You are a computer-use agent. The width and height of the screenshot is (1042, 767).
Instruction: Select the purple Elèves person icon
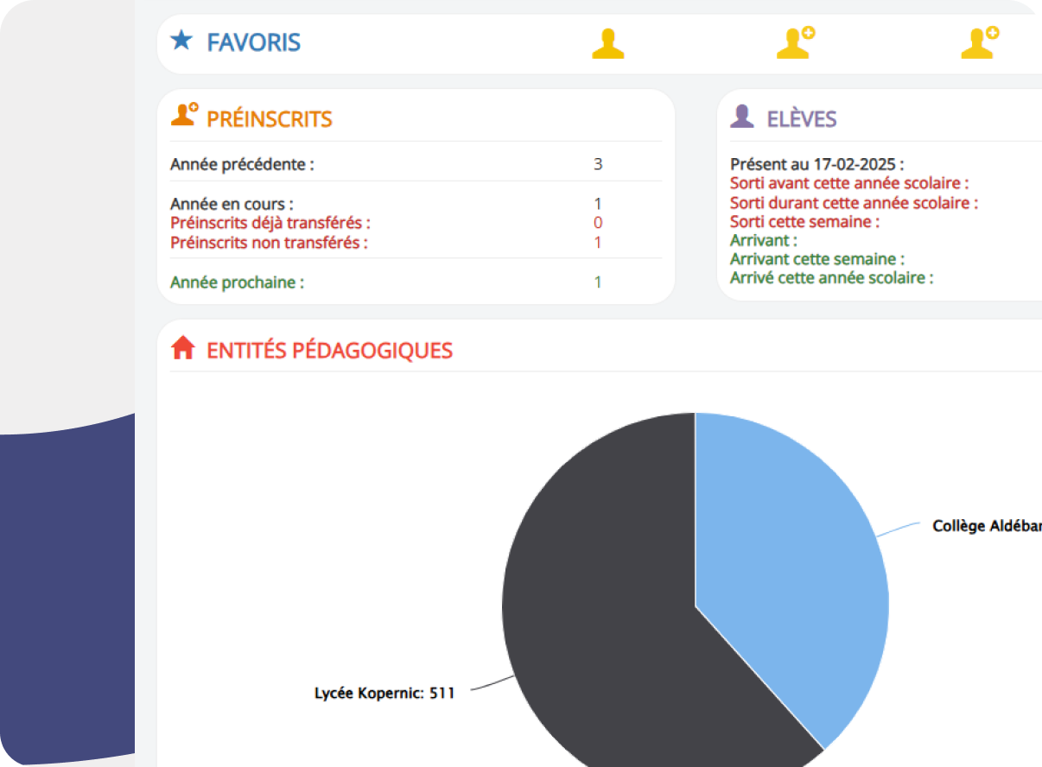[741, 117]
